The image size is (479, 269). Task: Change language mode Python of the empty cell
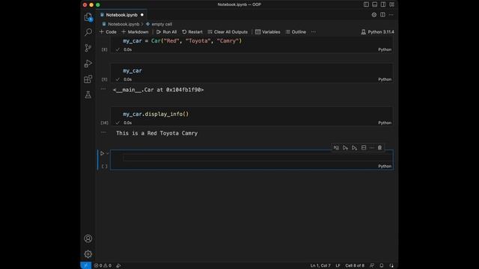(385, 166)
